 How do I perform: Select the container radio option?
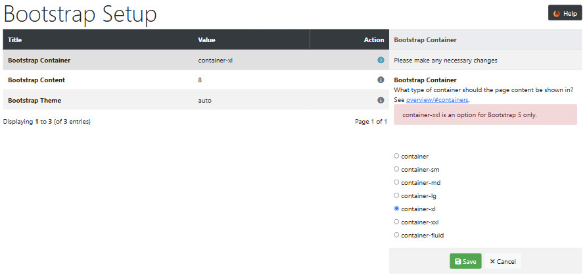[x=396, y=156]
